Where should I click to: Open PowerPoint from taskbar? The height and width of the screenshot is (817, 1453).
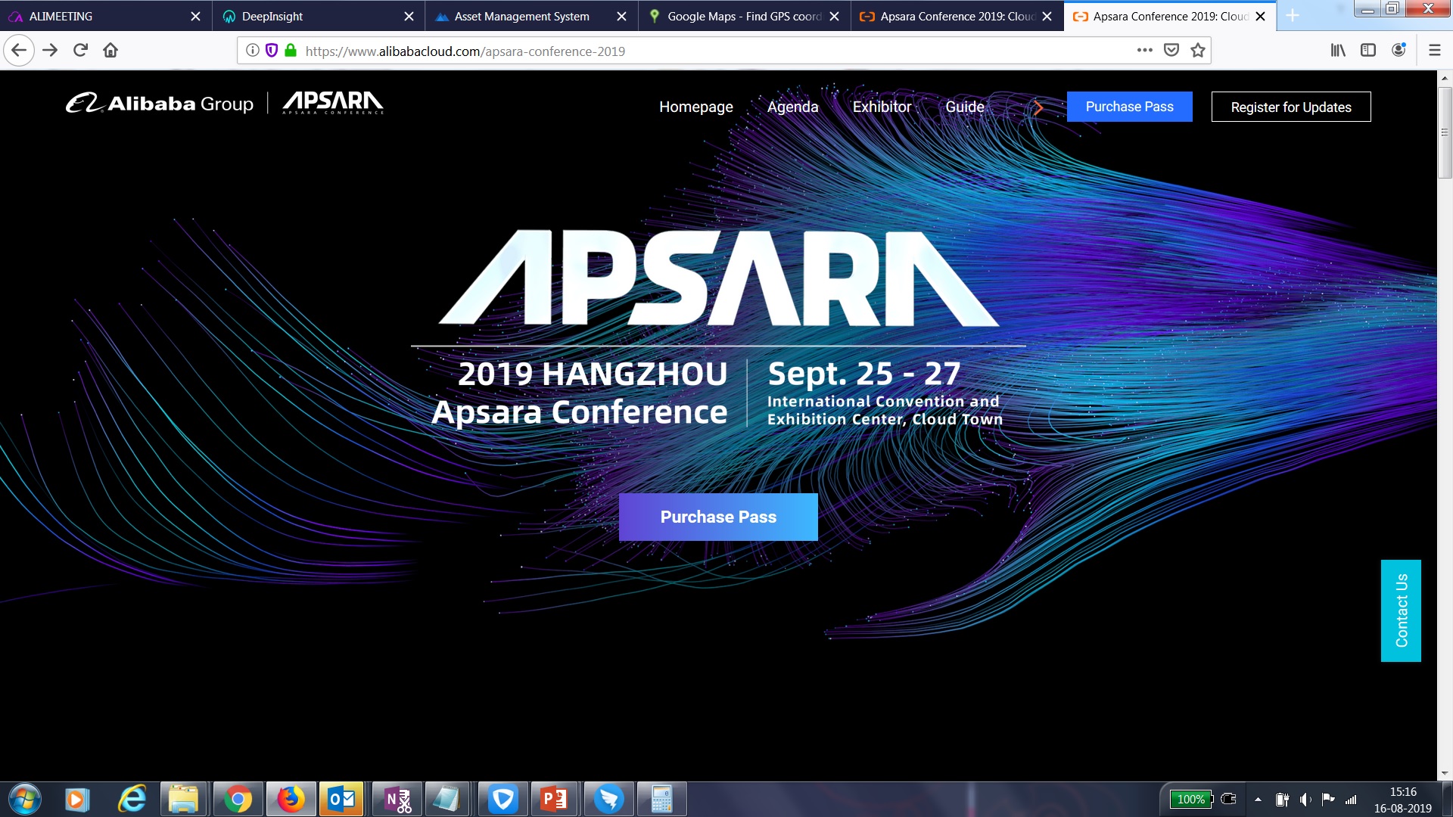[x=554, y=799]
